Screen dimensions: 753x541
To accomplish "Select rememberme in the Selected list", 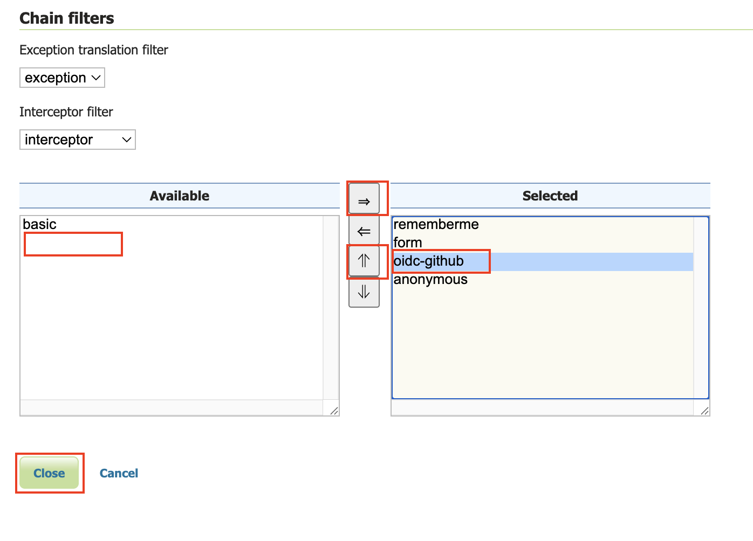I will click(436, 224).
